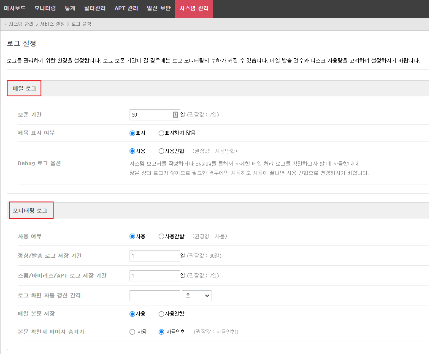Go to the 모니터링 menu
This screenshot has height=354, width=430.
point(46,8)
